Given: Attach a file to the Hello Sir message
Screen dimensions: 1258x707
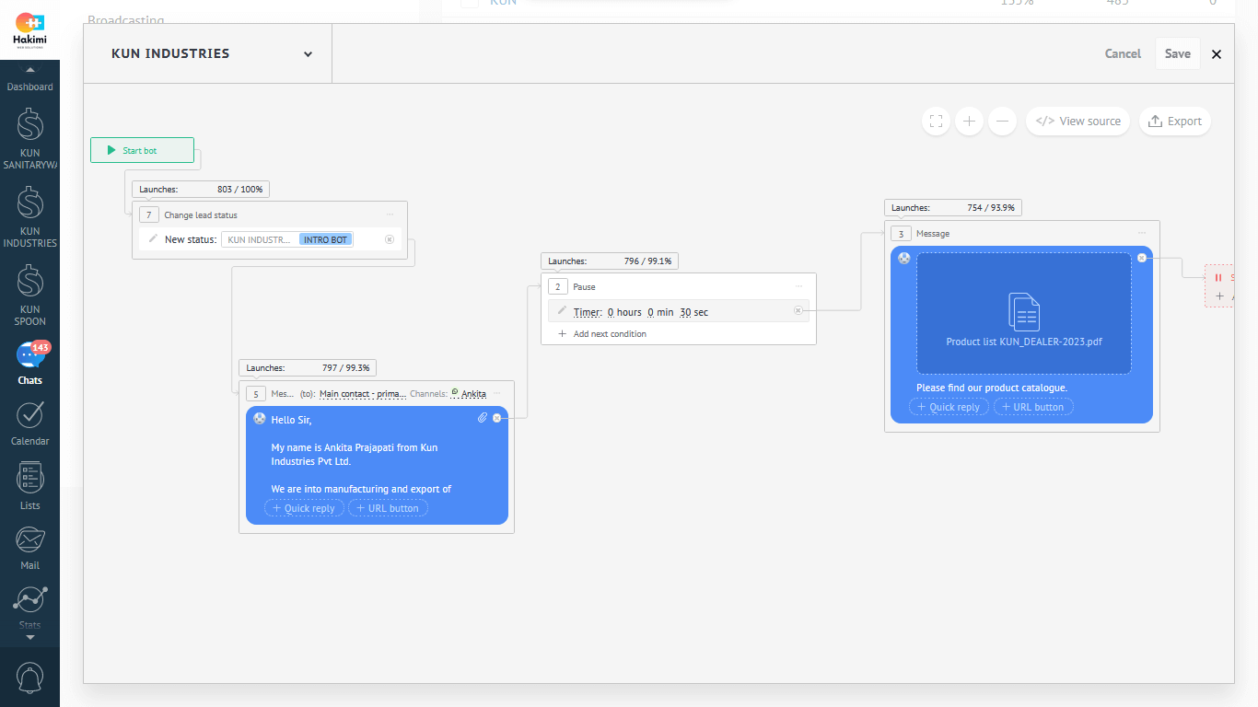Looking at the screenshot, I should click(482, 418).
